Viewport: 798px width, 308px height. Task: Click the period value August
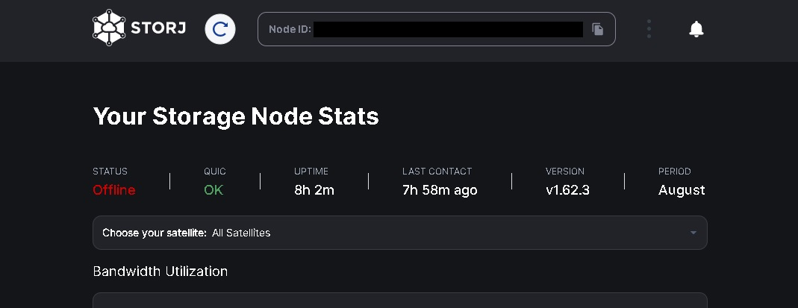682,190
